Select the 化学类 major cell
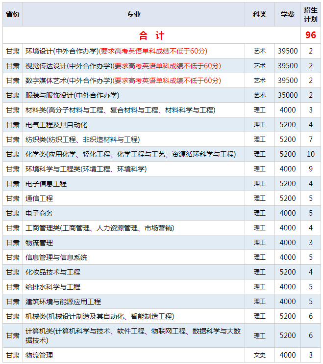This screenshot has height=364, width=323. tap(134, 154)
